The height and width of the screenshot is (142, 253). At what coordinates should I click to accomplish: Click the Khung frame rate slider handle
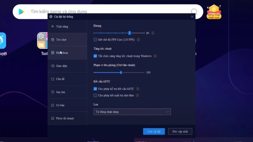(129, 33)
